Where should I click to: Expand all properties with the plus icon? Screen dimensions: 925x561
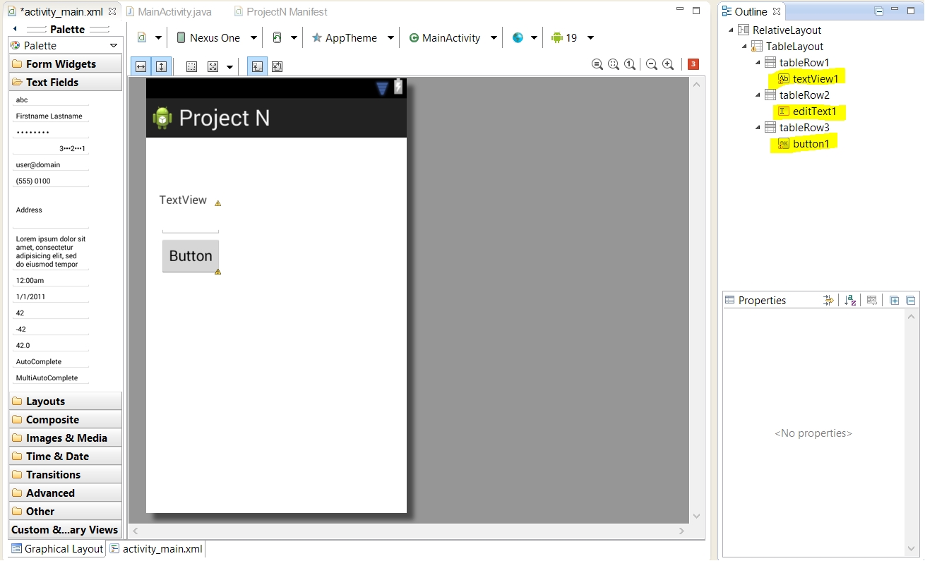pyautogui.click(x=895, y=301)
